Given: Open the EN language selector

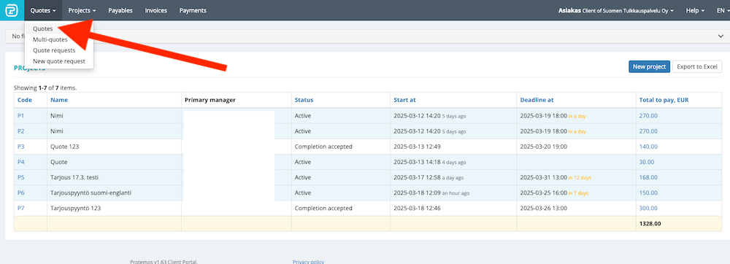Looking at the screenshot, I should coord(723,10).
